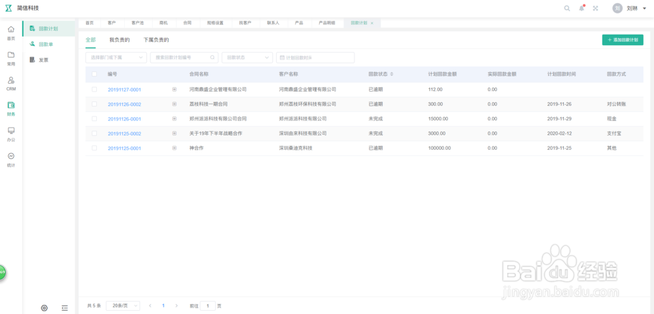This screenshot has width=654, height=314.
Task: Tick the select-all checkbox in table header
Action: coord(94,74)
